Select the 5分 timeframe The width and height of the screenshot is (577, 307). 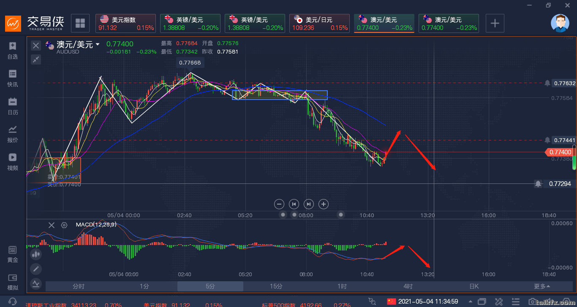210,286
